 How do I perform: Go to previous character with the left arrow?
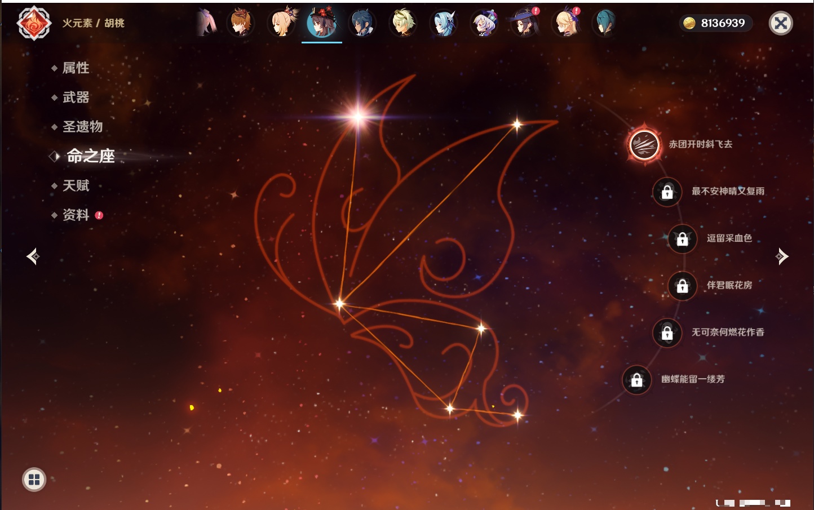33,256
